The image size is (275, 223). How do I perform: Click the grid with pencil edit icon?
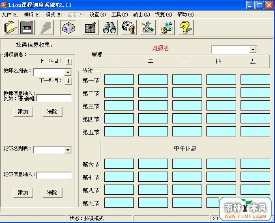click(x=90, y=28)
